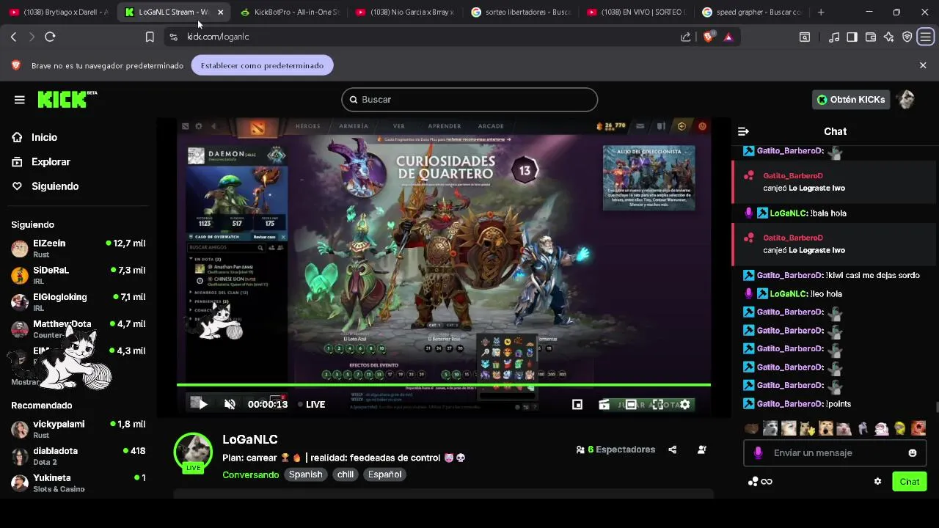939x528 pixels.
Task: Open the Conversando category link
Action: (x=251, y=474)
